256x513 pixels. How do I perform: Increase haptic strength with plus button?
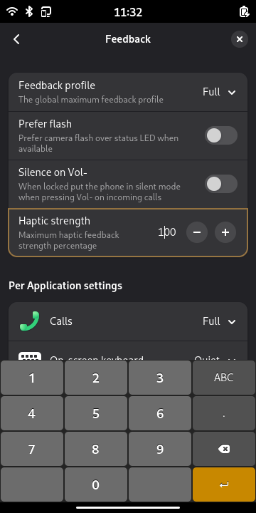(x=225, y=232)
